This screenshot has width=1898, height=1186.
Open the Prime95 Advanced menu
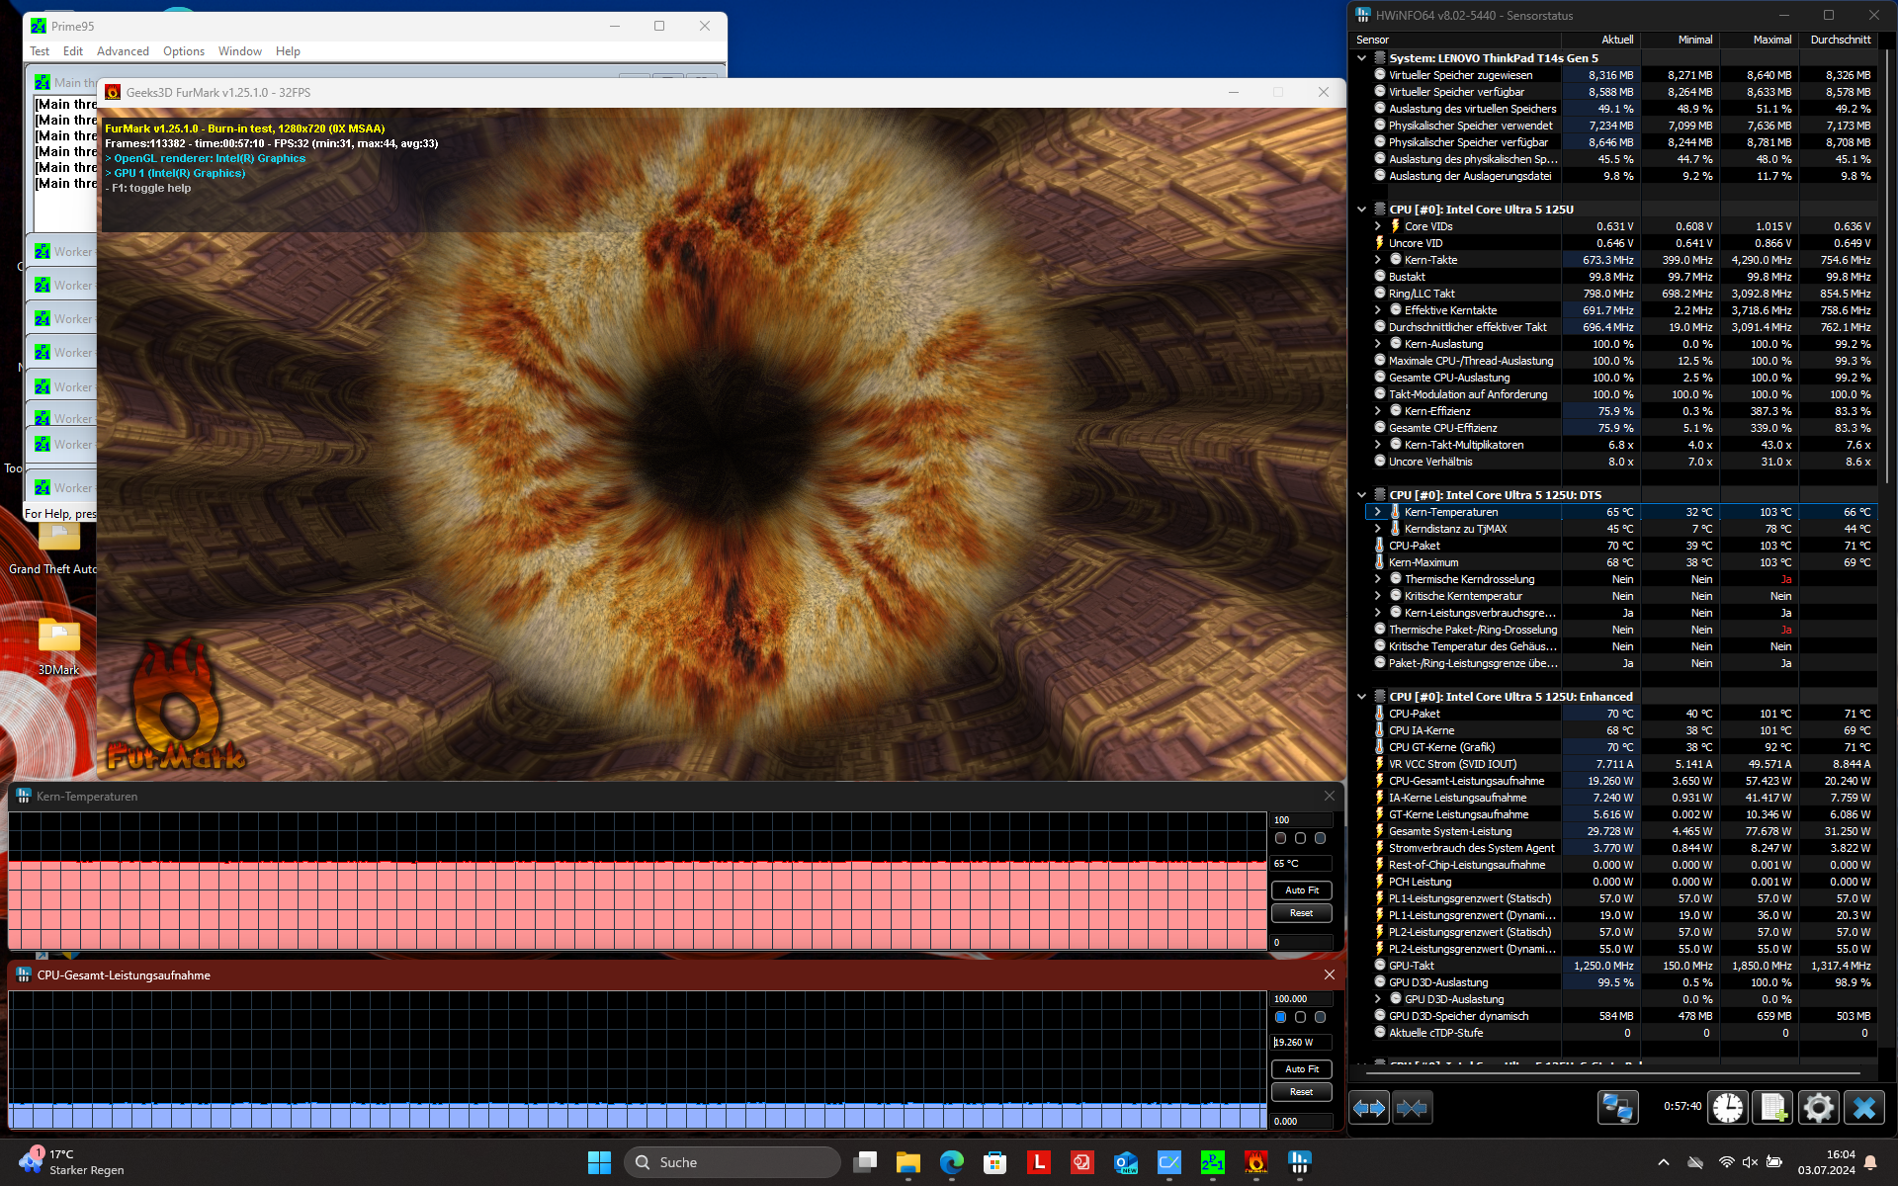pyautogui.click(x=123, y=51)
